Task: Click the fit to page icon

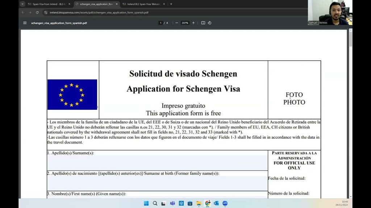Action: tap(203, 23)
